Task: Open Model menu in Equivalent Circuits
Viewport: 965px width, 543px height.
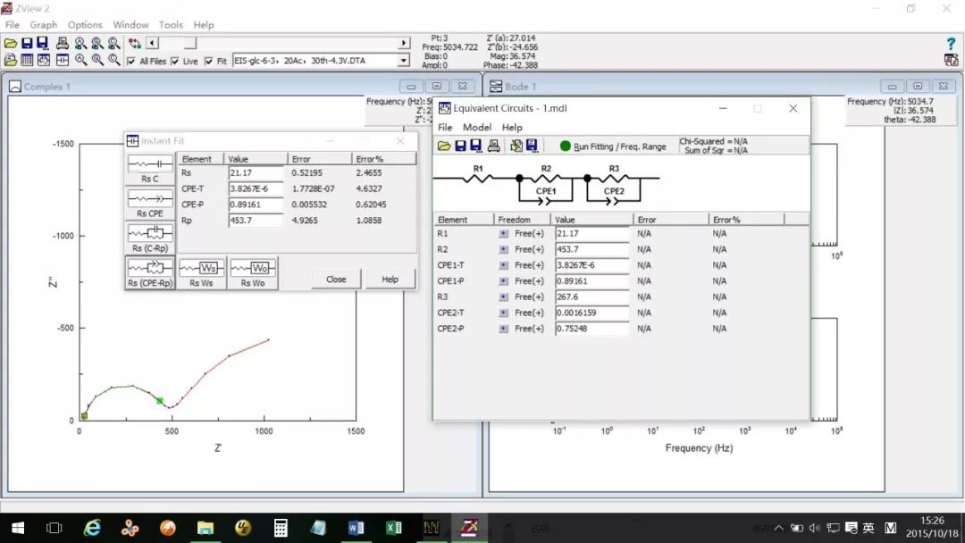Action: pos(477,128)
